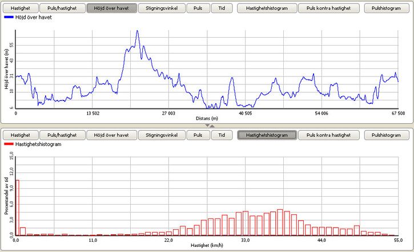Image resolution: width=414 pixels, height=252 pixels.
Task: Select Puls/hastighet tab in lower chart
Action: (x=62, y=135)
